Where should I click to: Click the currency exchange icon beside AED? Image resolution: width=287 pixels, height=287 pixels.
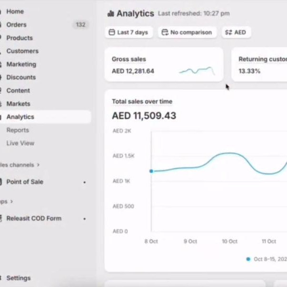click(228, 32)
